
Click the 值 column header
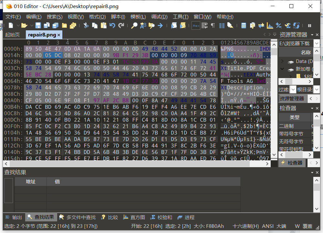(x=143, y=182)
